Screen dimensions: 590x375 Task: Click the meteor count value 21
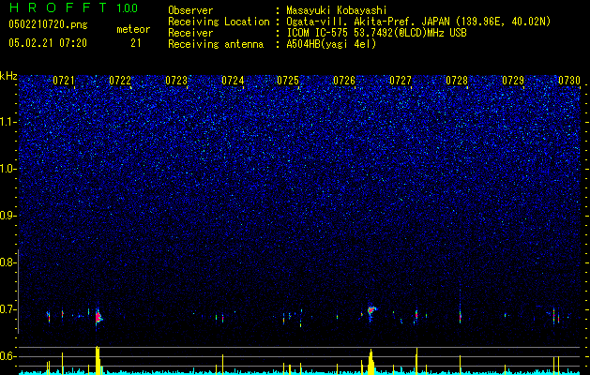136,43
